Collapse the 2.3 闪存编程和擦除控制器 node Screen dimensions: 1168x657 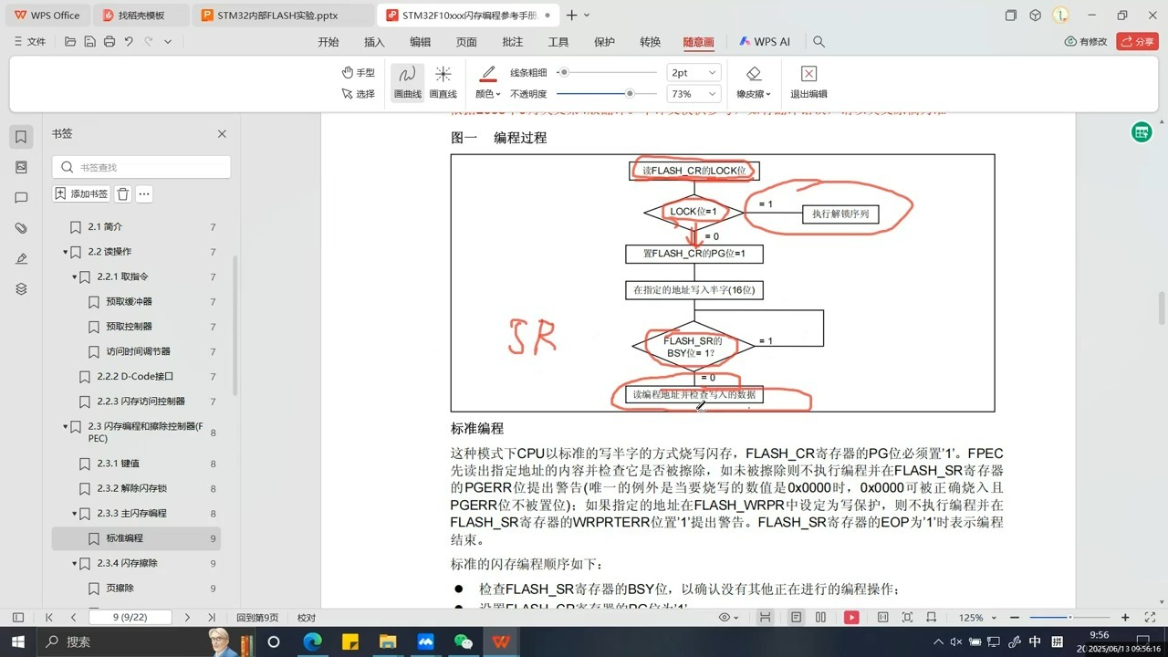tap(66, 426)
